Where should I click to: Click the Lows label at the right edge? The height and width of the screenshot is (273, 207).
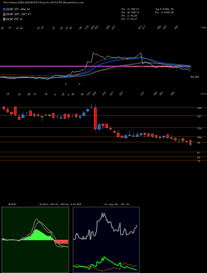tap(203, 93)
